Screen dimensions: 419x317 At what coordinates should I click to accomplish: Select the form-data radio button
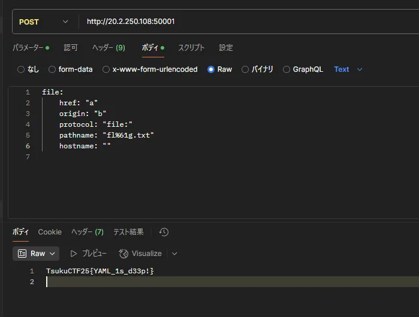click(x=52, y=69)
